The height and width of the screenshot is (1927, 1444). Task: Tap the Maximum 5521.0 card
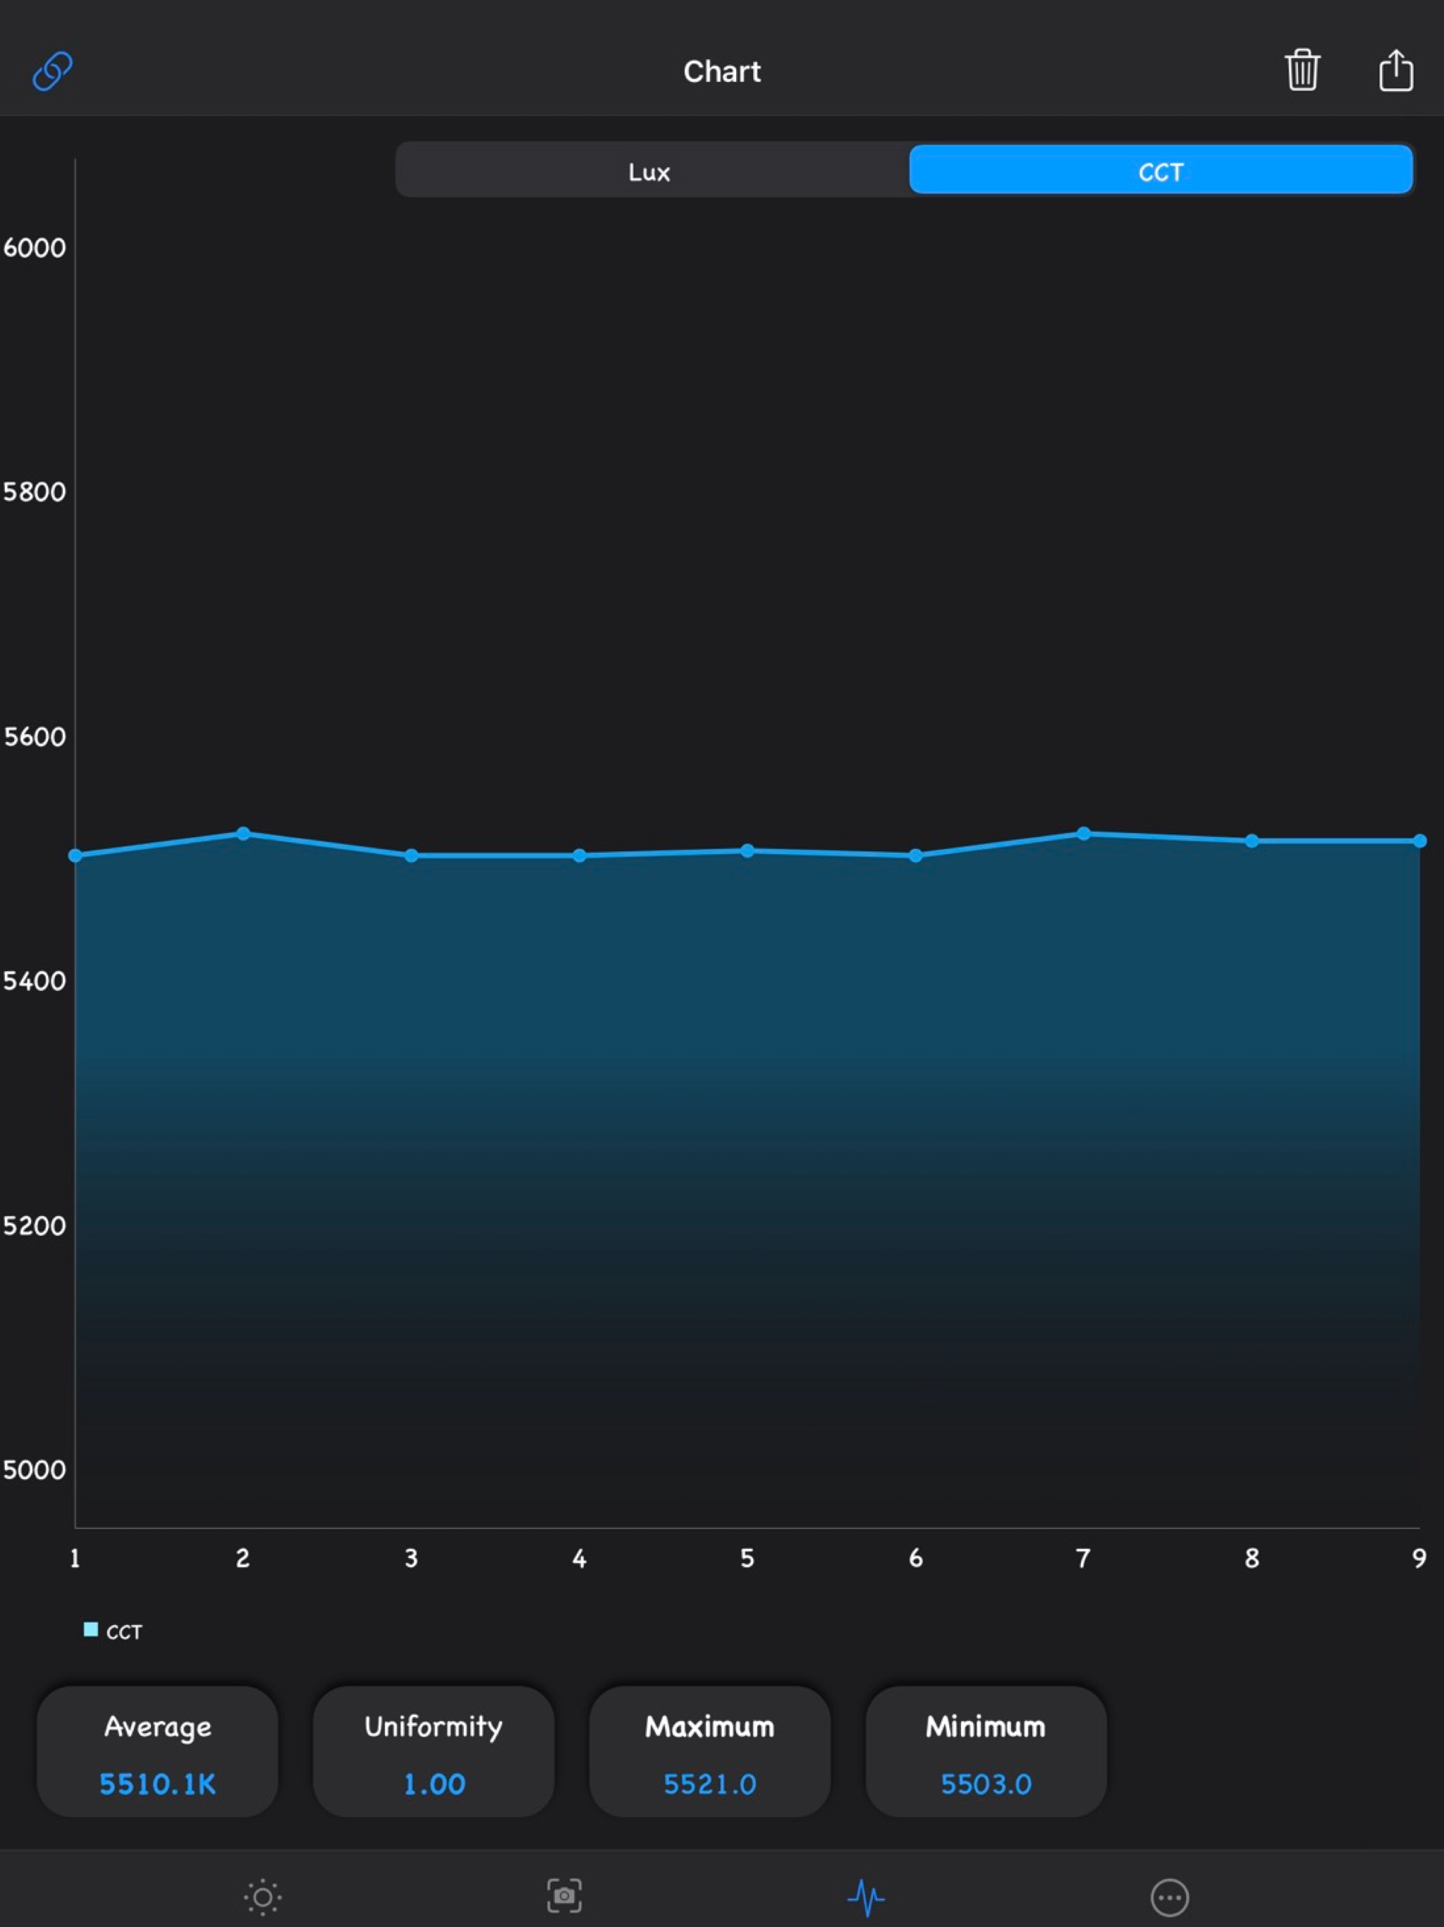pos(710,1751)
